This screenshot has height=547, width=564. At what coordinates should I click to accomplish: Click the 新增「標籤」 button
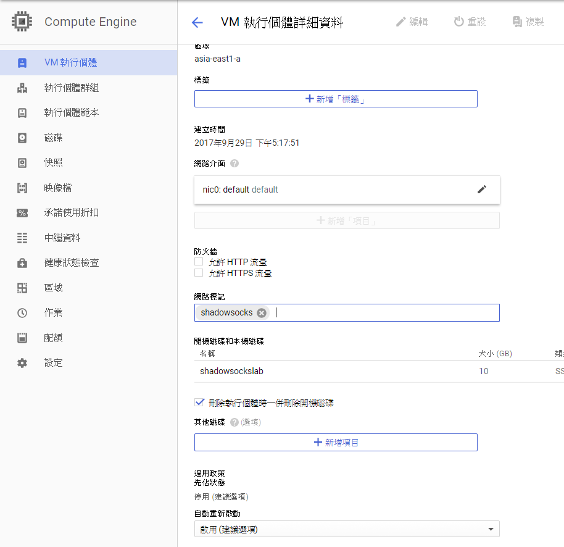[x=336, y=98]
